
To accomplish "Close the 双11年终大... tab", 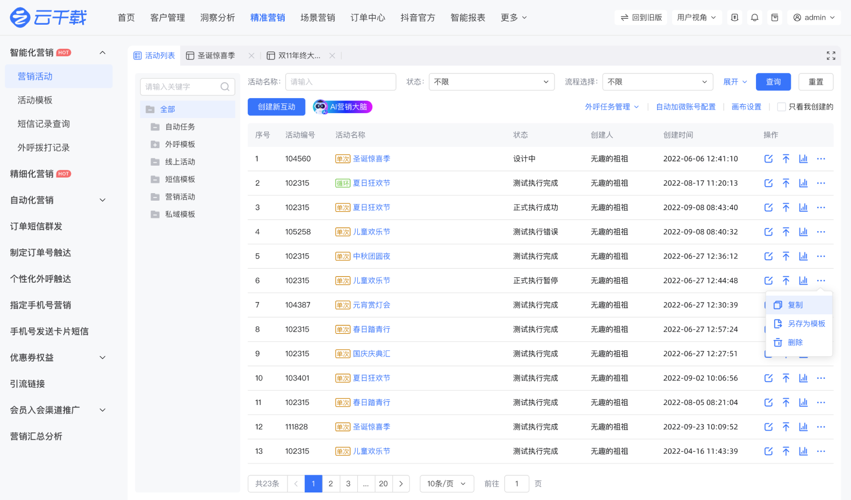I will click(332, 56).
